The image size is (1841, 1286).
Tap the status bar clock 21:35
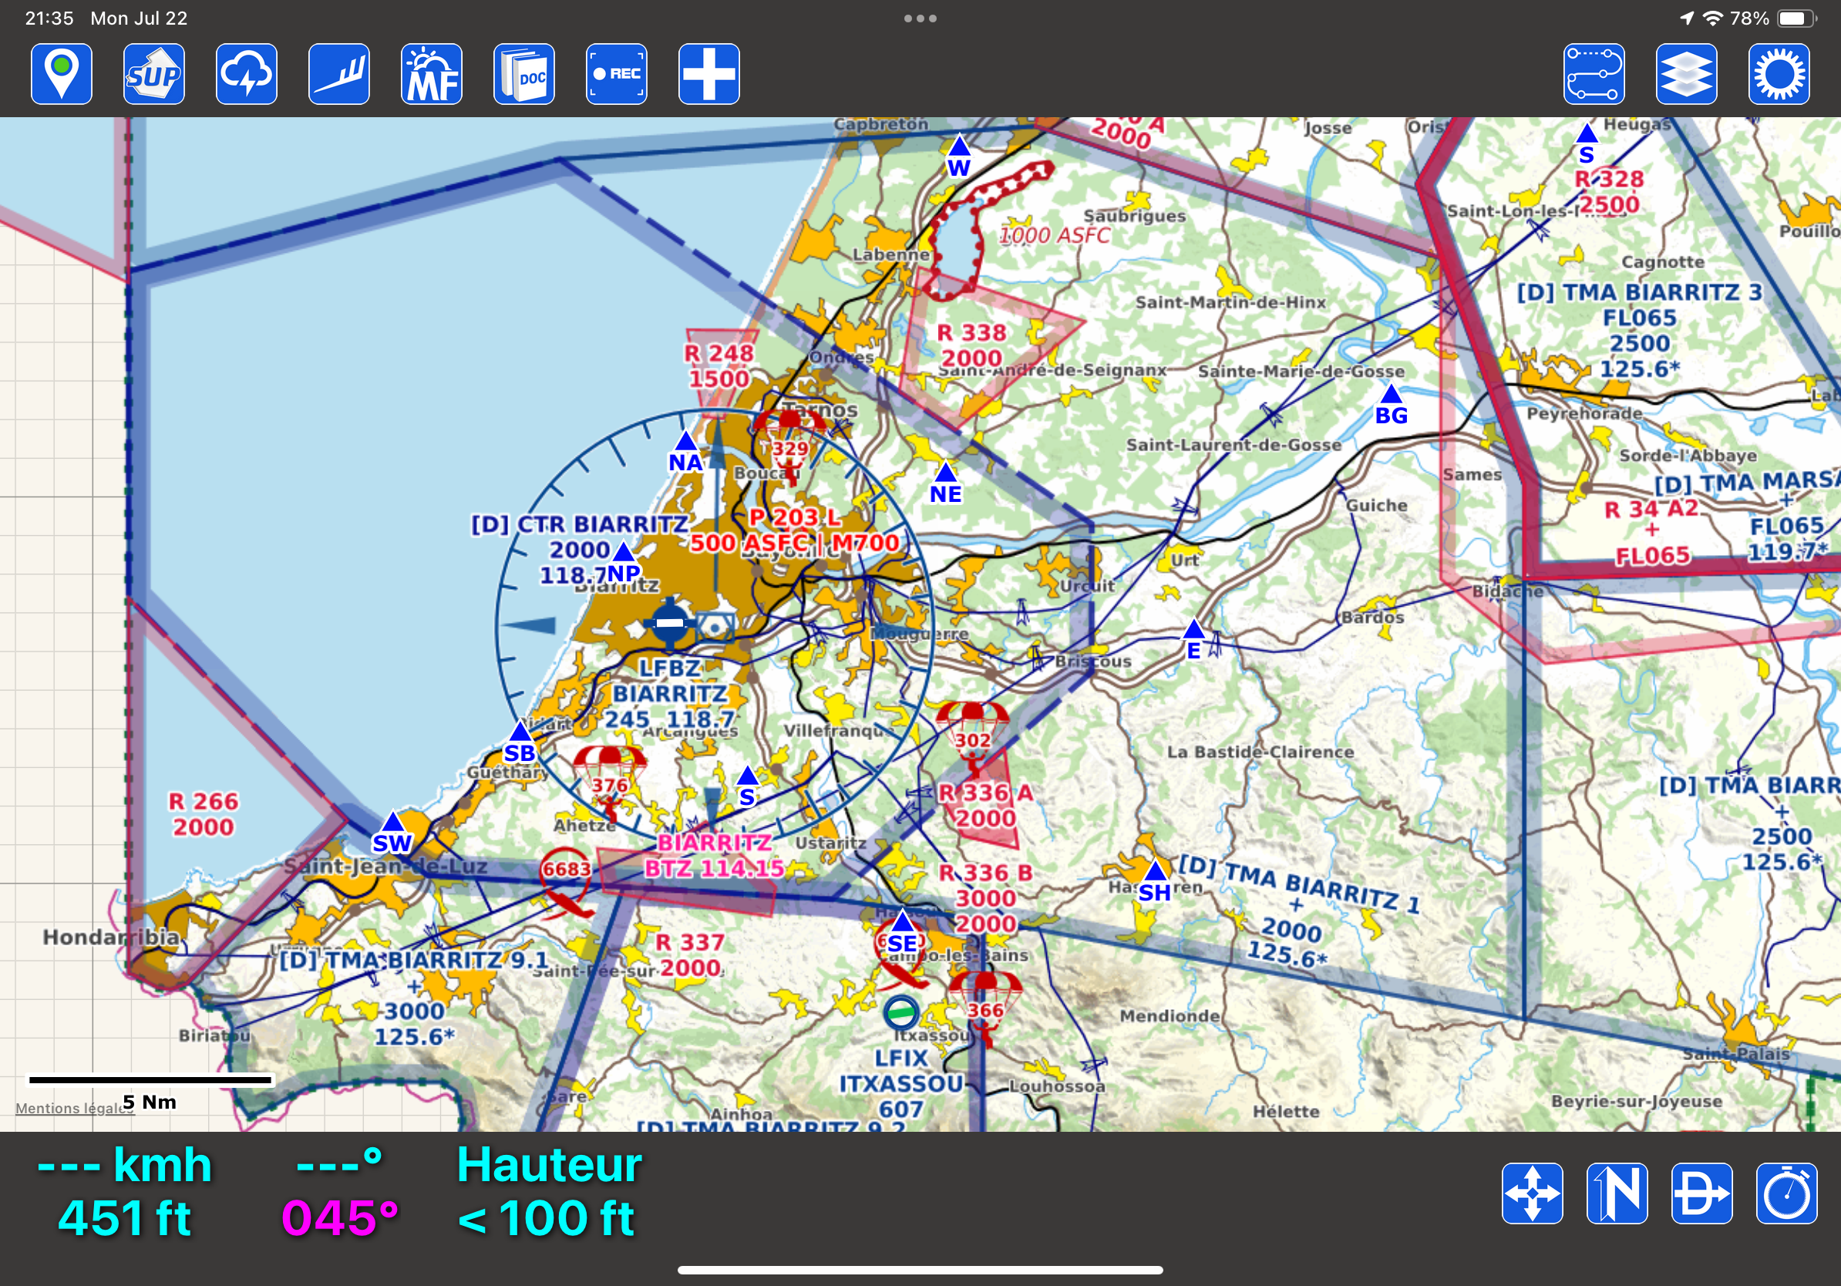[49, 19]
